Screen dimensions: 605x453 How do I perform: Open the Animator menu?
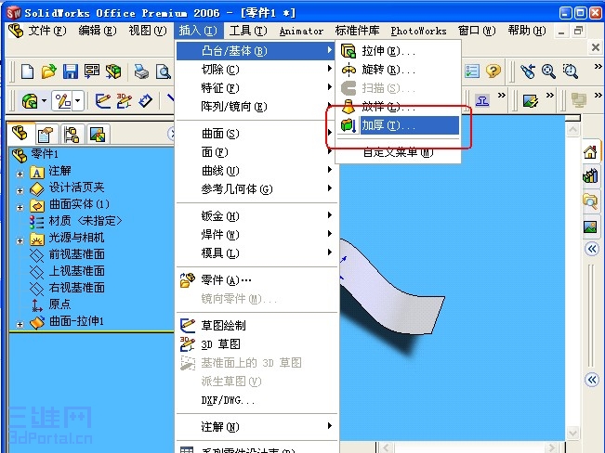[x=301, y=31]
